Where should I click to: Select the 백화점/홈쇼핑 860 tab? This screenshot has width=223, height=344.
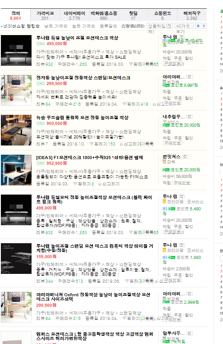[x=104, y=16]
